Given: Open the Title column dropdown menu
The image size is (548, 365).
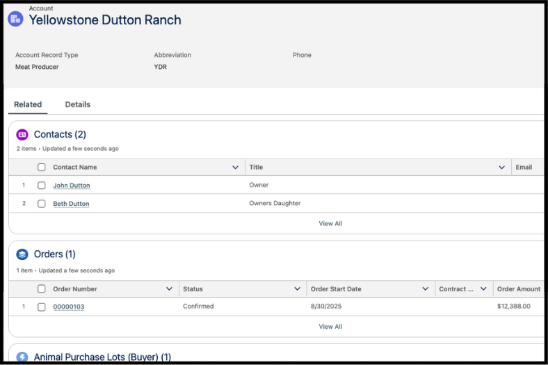Looking at the screenshot, I should point(502,168).
